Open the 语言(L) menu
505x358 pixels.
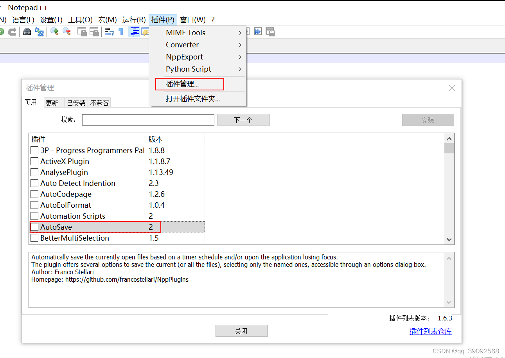coord(23,20)
